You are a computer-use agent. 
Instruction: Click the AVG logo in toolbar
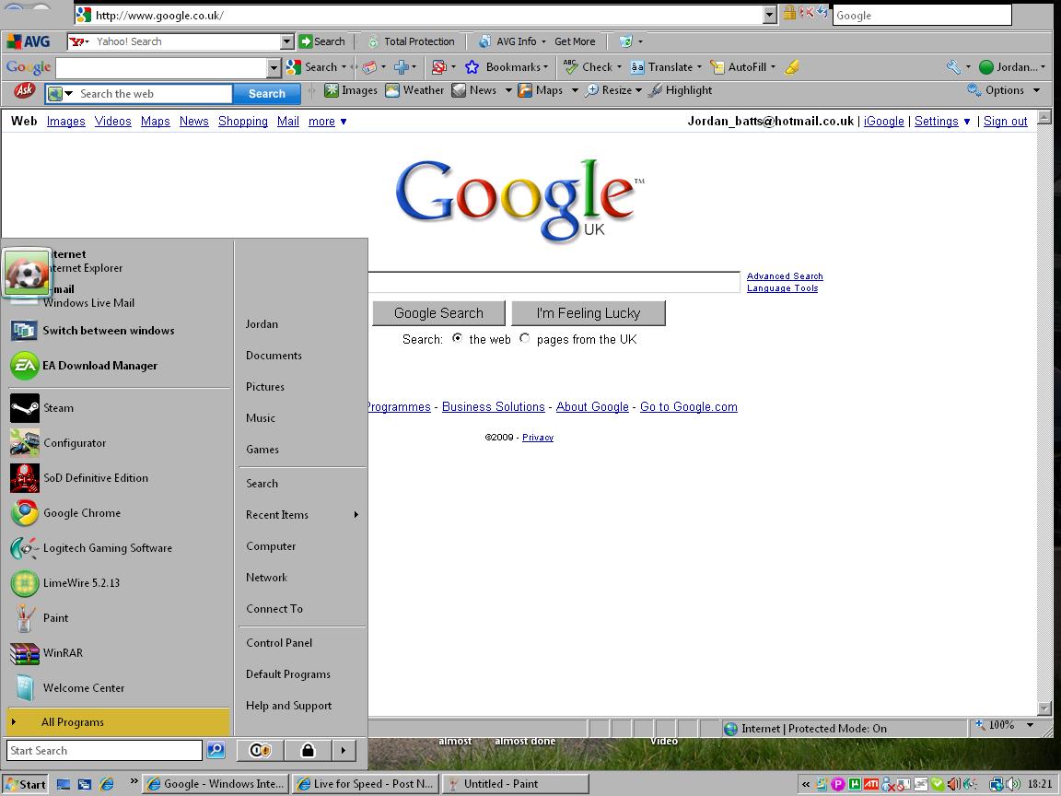point(29,41)
